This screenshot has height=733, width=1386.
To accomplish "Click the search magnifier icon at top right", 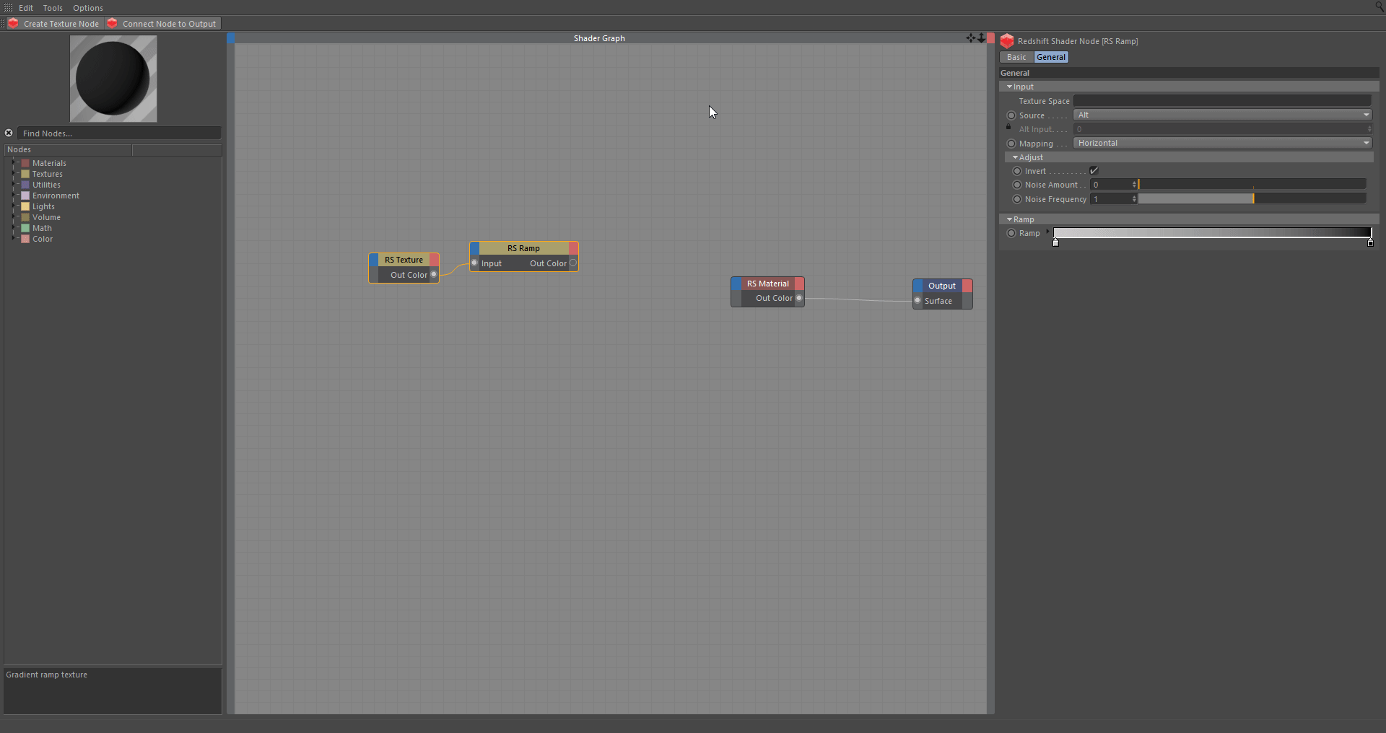I will tap(1379, 6).
